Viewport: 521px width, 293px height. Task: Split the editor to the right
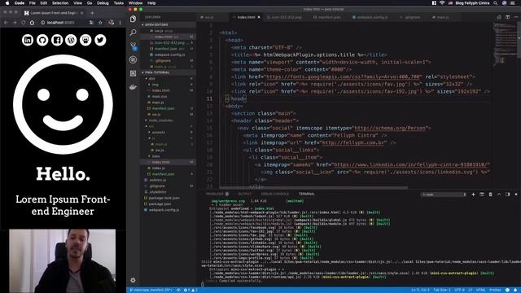(x=507, y=17)
